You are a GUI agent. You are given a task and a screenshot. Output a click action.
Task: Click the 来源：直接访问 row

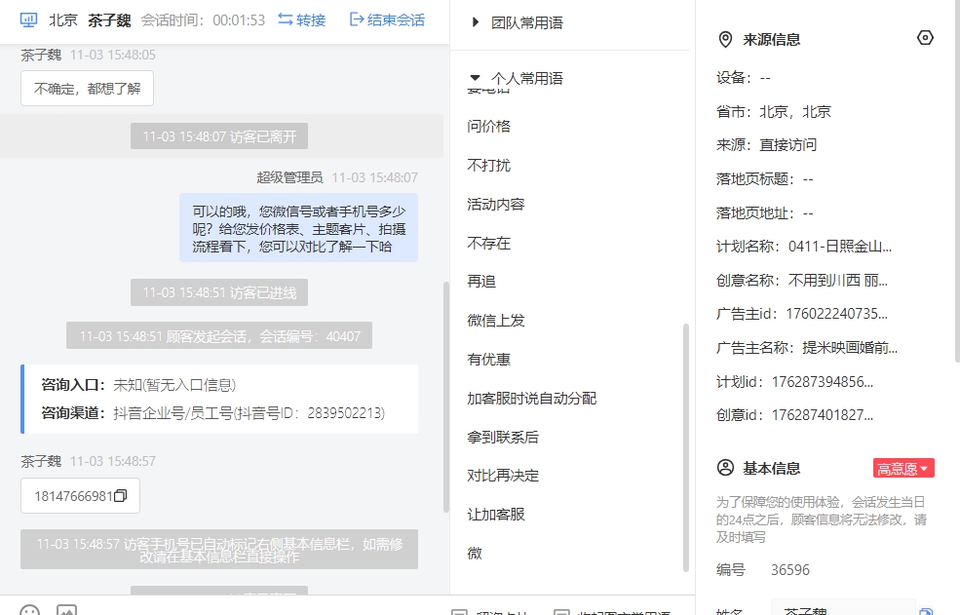click(x=766, y=144)
